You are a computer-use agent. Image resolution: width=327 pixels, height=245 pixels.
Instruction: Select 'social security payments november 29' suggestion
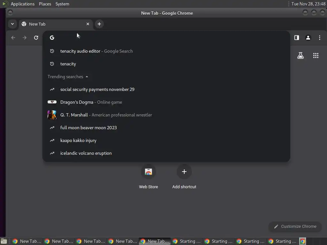pos(166,89)
